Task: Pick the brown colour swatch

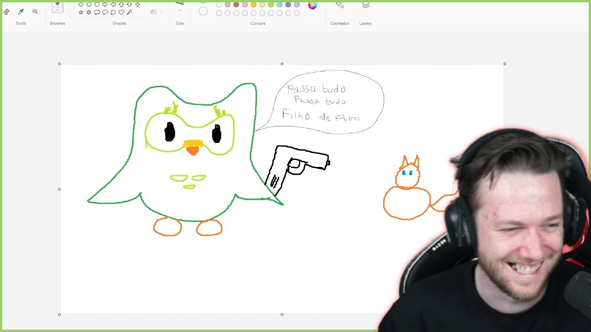Action: coord(236,5)
